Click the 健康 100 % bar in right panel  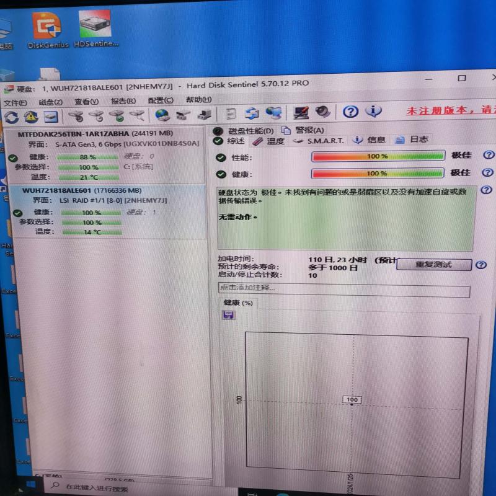coord(377,173)
